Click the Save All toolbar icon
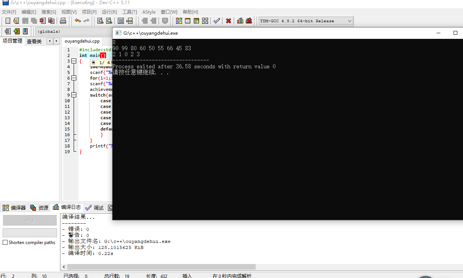Screen dimensions: 463x278 [x=34, y=21]
